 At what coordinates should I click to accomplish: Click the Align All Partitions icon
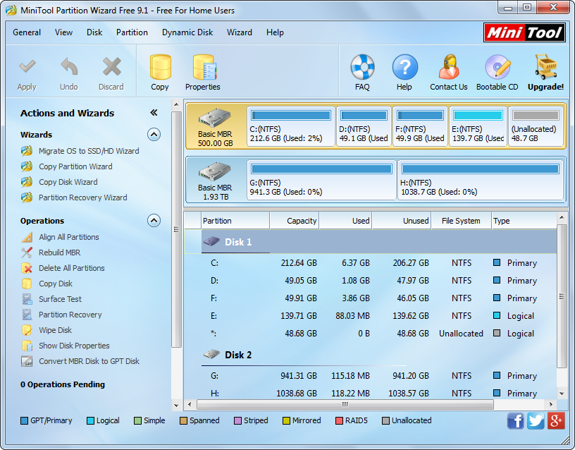tap(27, 237)
